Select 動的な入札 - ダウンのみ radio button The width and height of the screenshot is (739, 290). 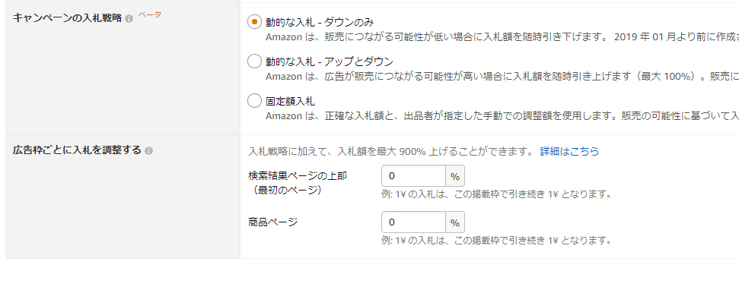click(254, 21)
